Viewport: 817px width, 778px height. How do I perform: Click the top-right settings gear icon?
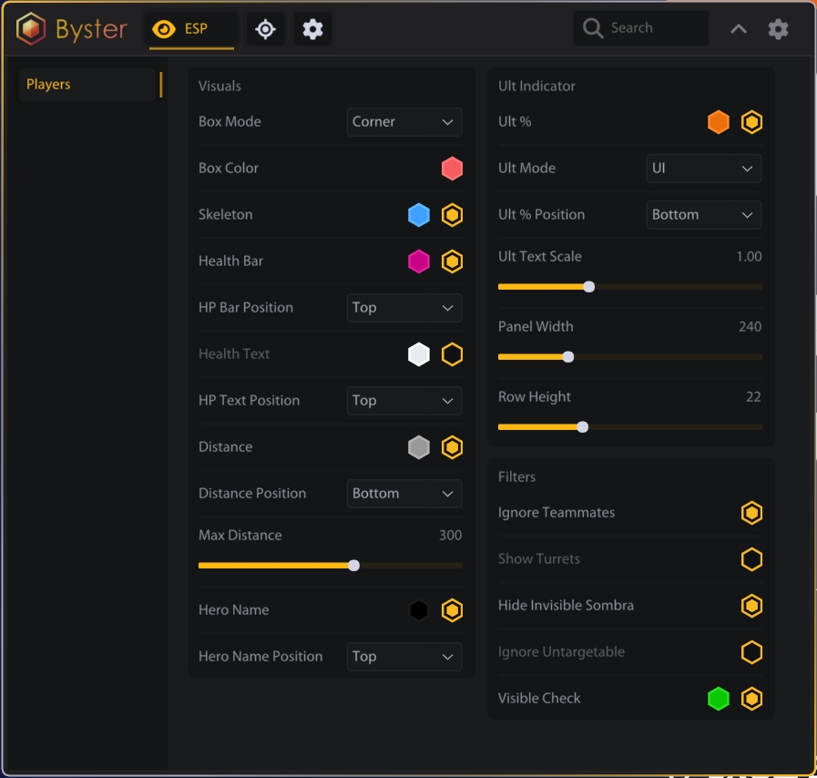(778, 28)
